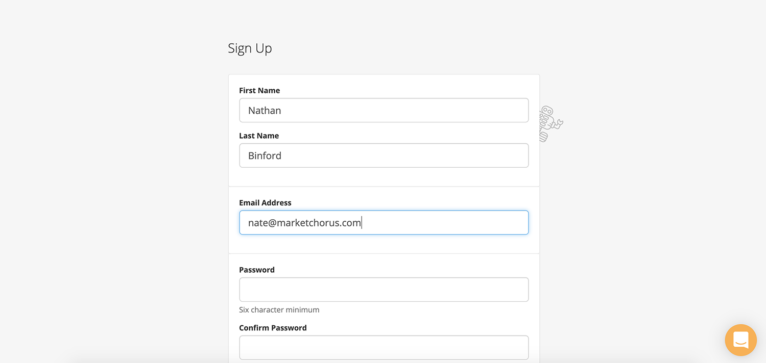
Task: Click the Email Address label
Action: point(265,202)
